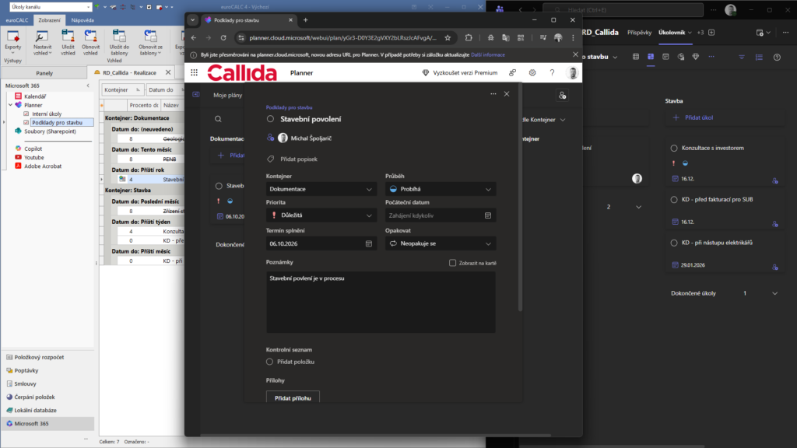The image size is (797, 448).
Task: Enable the Zobrazit na kartě checkbox
Action: click(453, 263)
